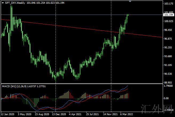Screen dimensions: 175x117
Task: Click the white triangle beside SPT_DXY title
Action: (2, 2)
